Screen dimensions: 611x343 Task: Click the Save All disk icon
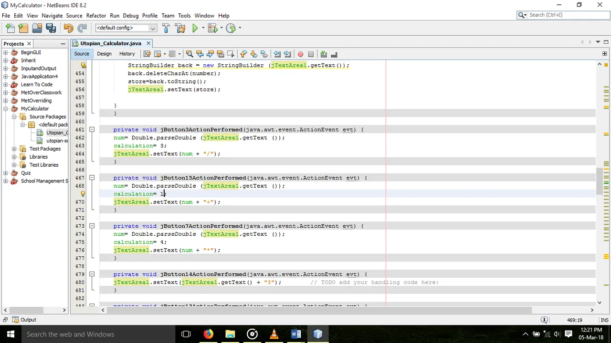[x=51, y=28]
